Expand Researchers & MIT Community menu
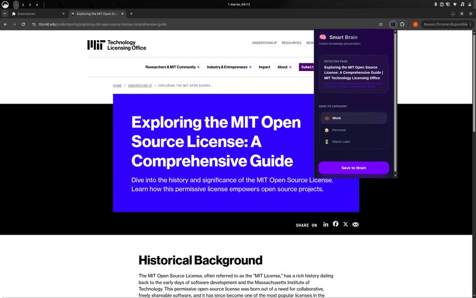Viewport: 476px width, 298px height. click(172, 67)
